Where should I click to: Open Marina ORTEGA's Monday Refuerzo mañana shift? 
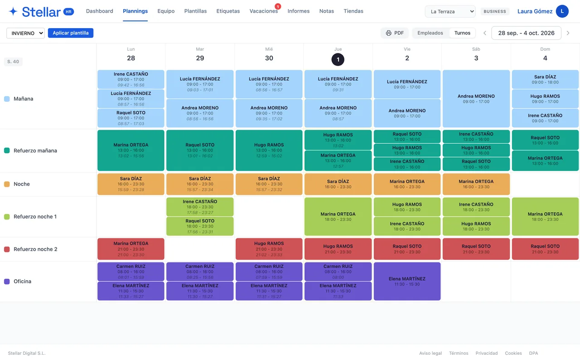point(131,151)
